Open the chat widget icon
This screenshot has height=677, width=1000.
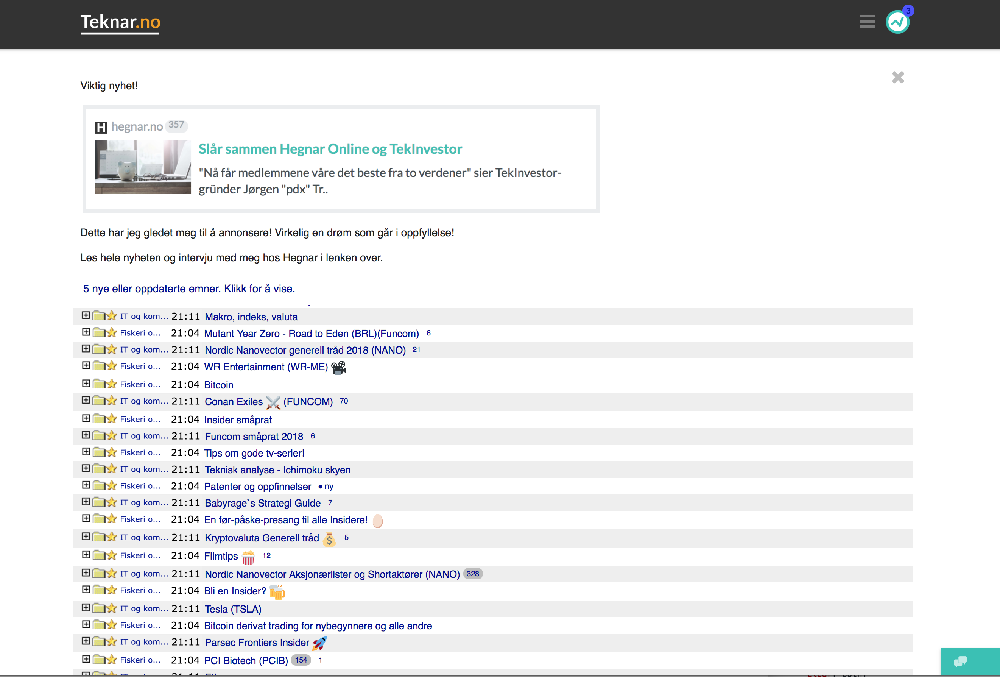click(960, 661)
